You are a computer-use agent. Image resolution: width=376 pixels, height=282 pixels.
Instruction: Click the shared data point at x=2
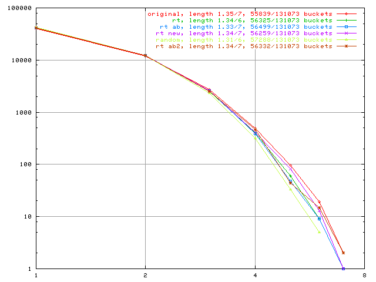click(x=145, y=55)
